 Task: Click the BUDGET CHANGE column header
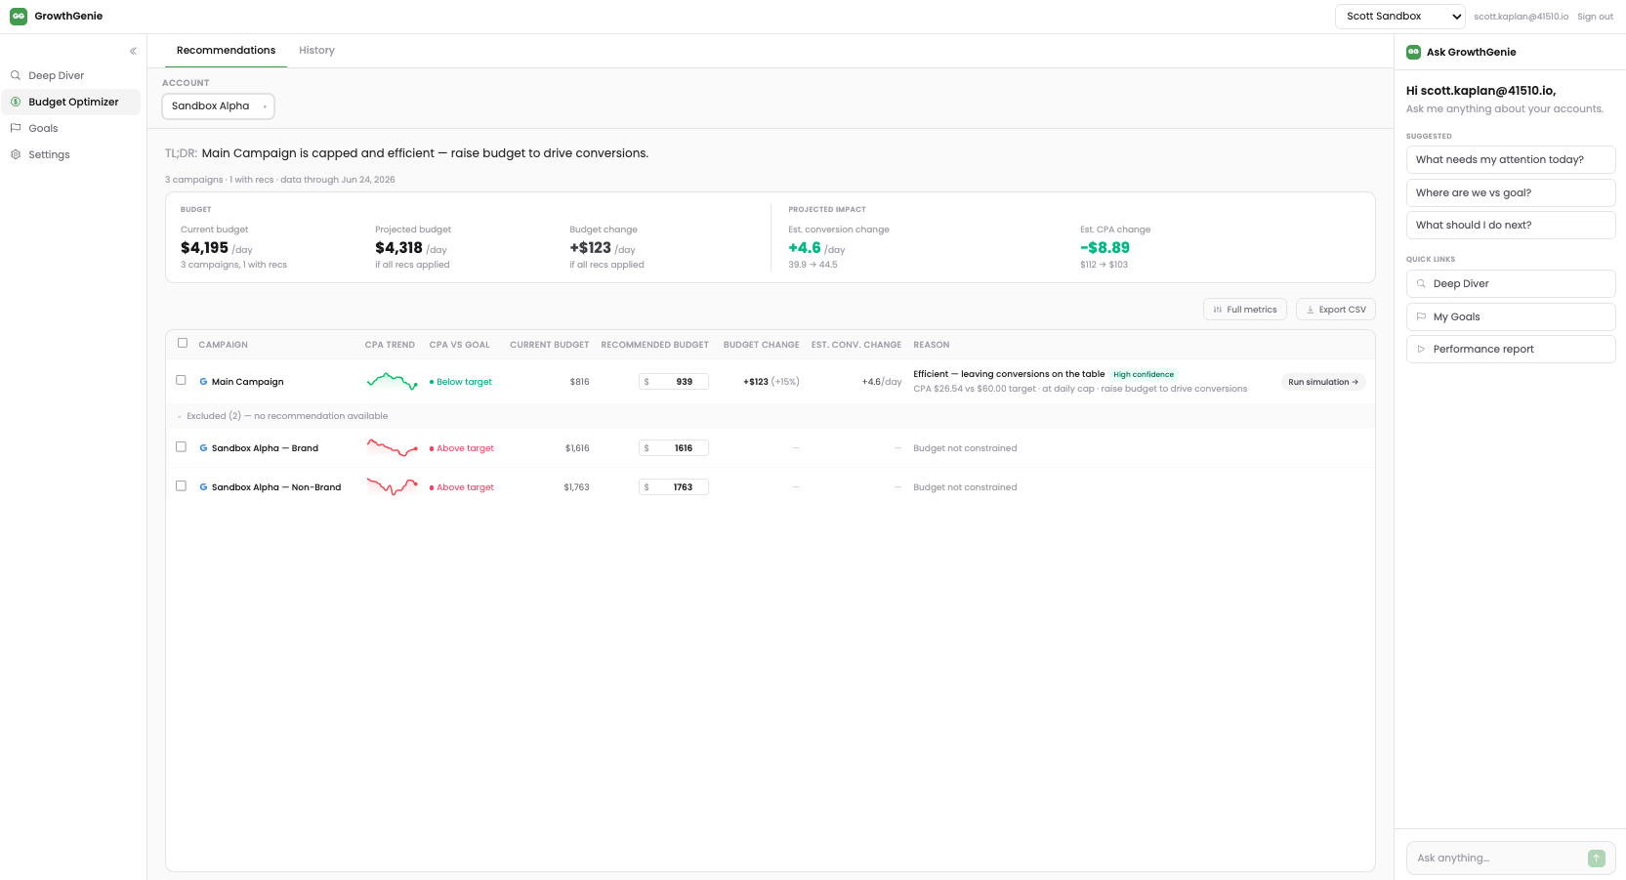tap(761, 345)
